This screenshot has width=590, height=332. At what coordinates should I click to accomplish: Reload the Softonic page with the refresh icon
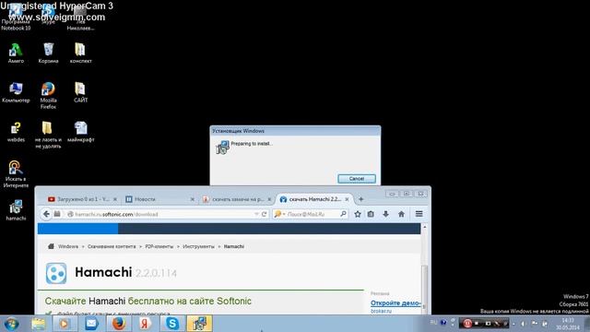point(265,214)
